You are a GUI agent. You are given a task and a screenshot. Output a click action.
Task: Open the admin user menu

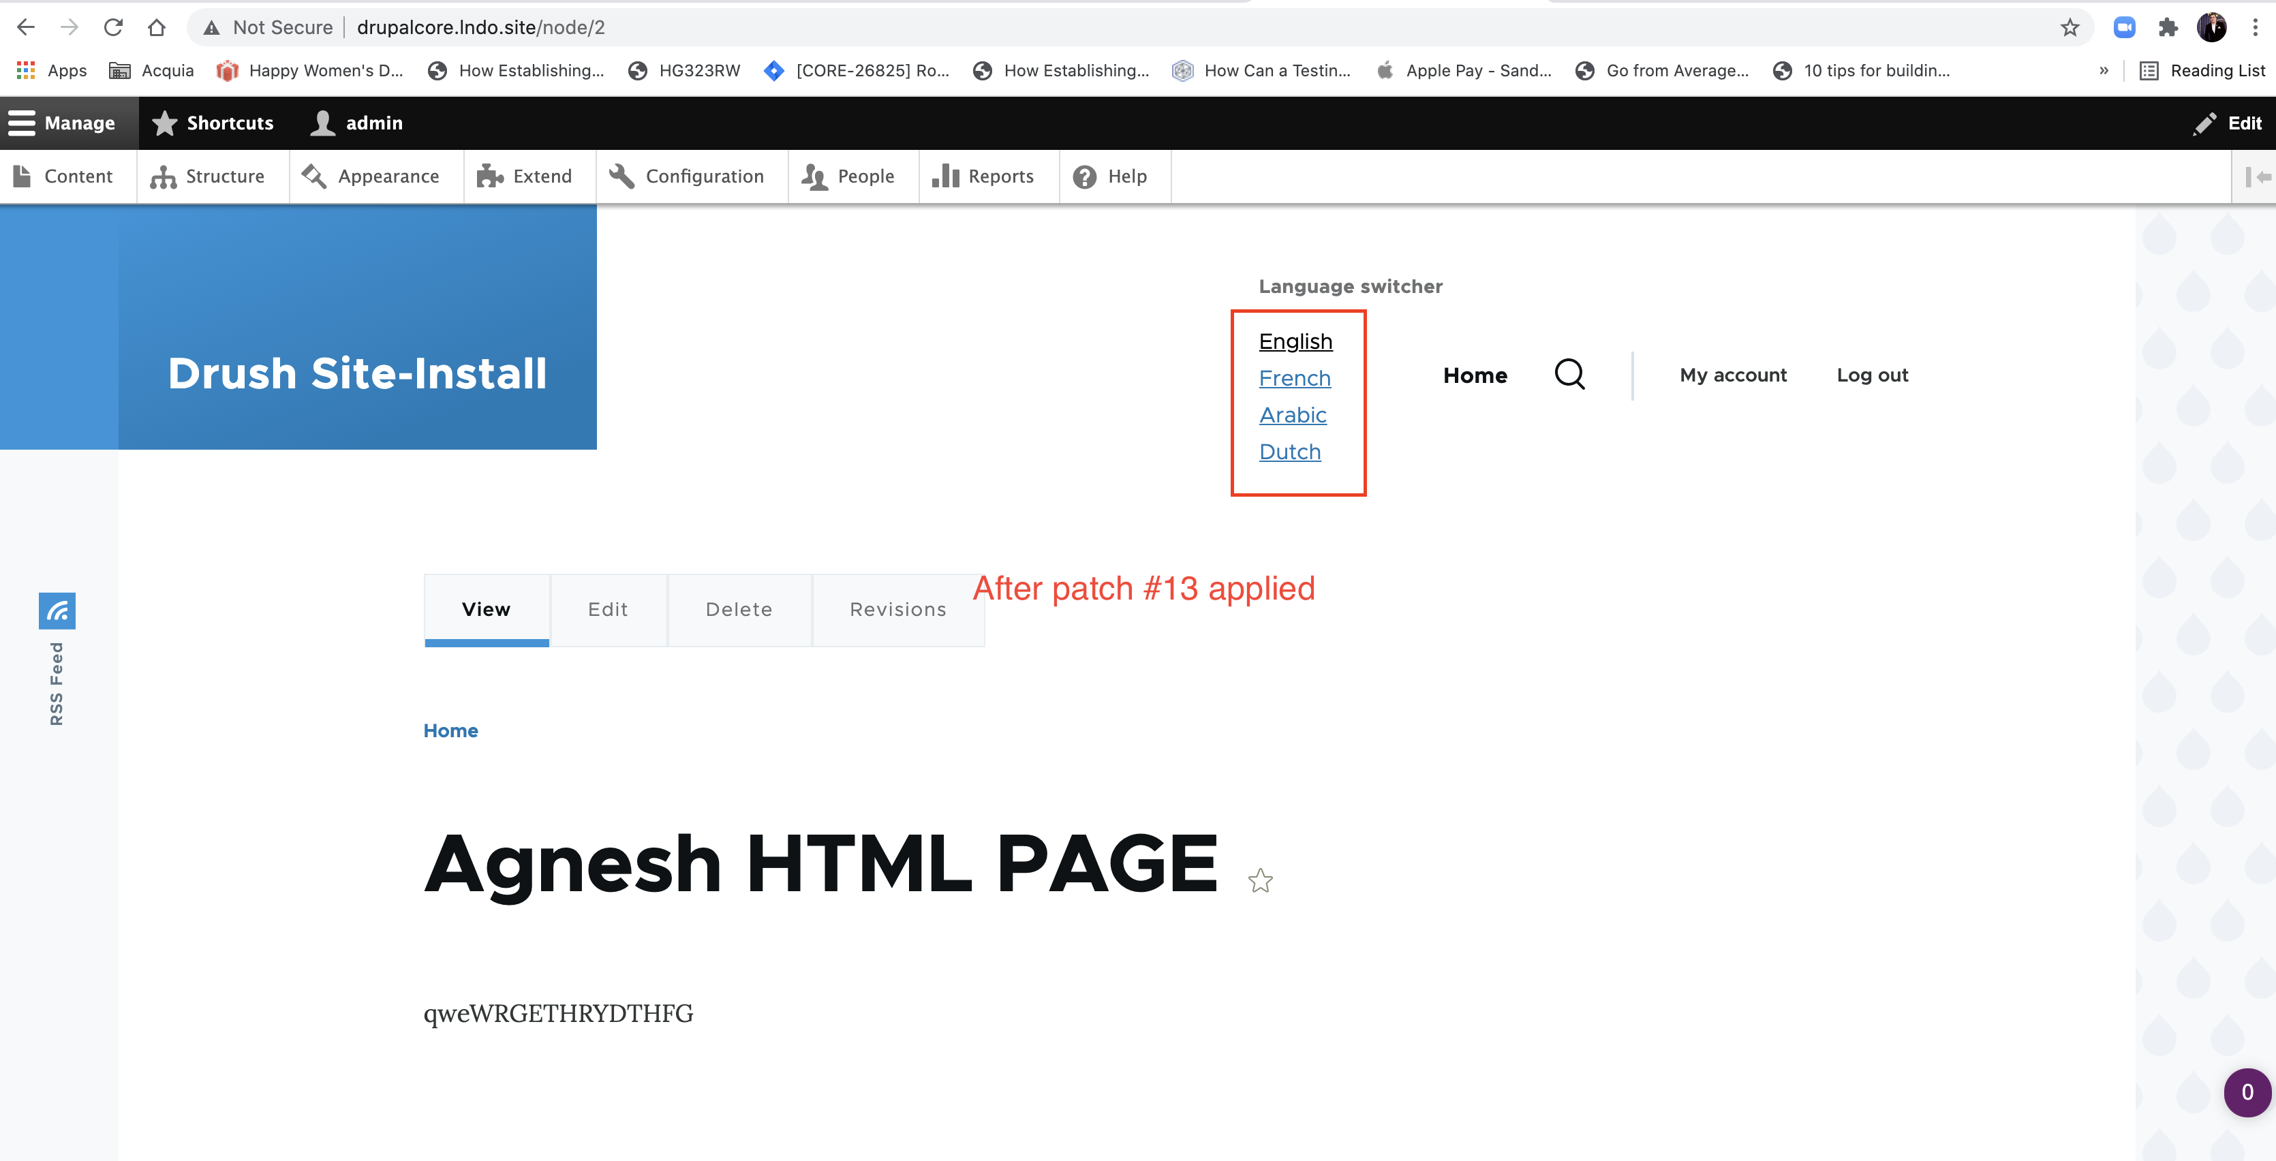pyautogui.click(x=357, y=123)
